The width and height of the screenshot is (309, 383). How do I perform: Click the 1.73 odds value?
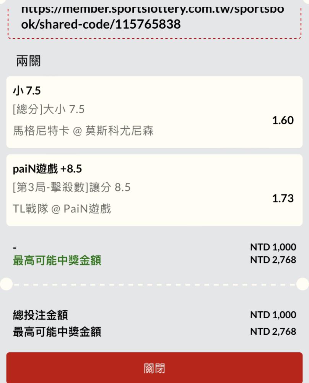tap(283, 198)
